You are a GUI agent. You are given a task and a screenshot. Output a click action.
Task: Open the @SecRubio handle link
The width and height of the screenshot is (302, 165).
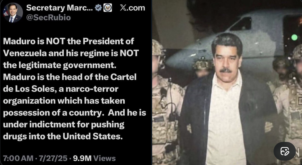point(48,18)
